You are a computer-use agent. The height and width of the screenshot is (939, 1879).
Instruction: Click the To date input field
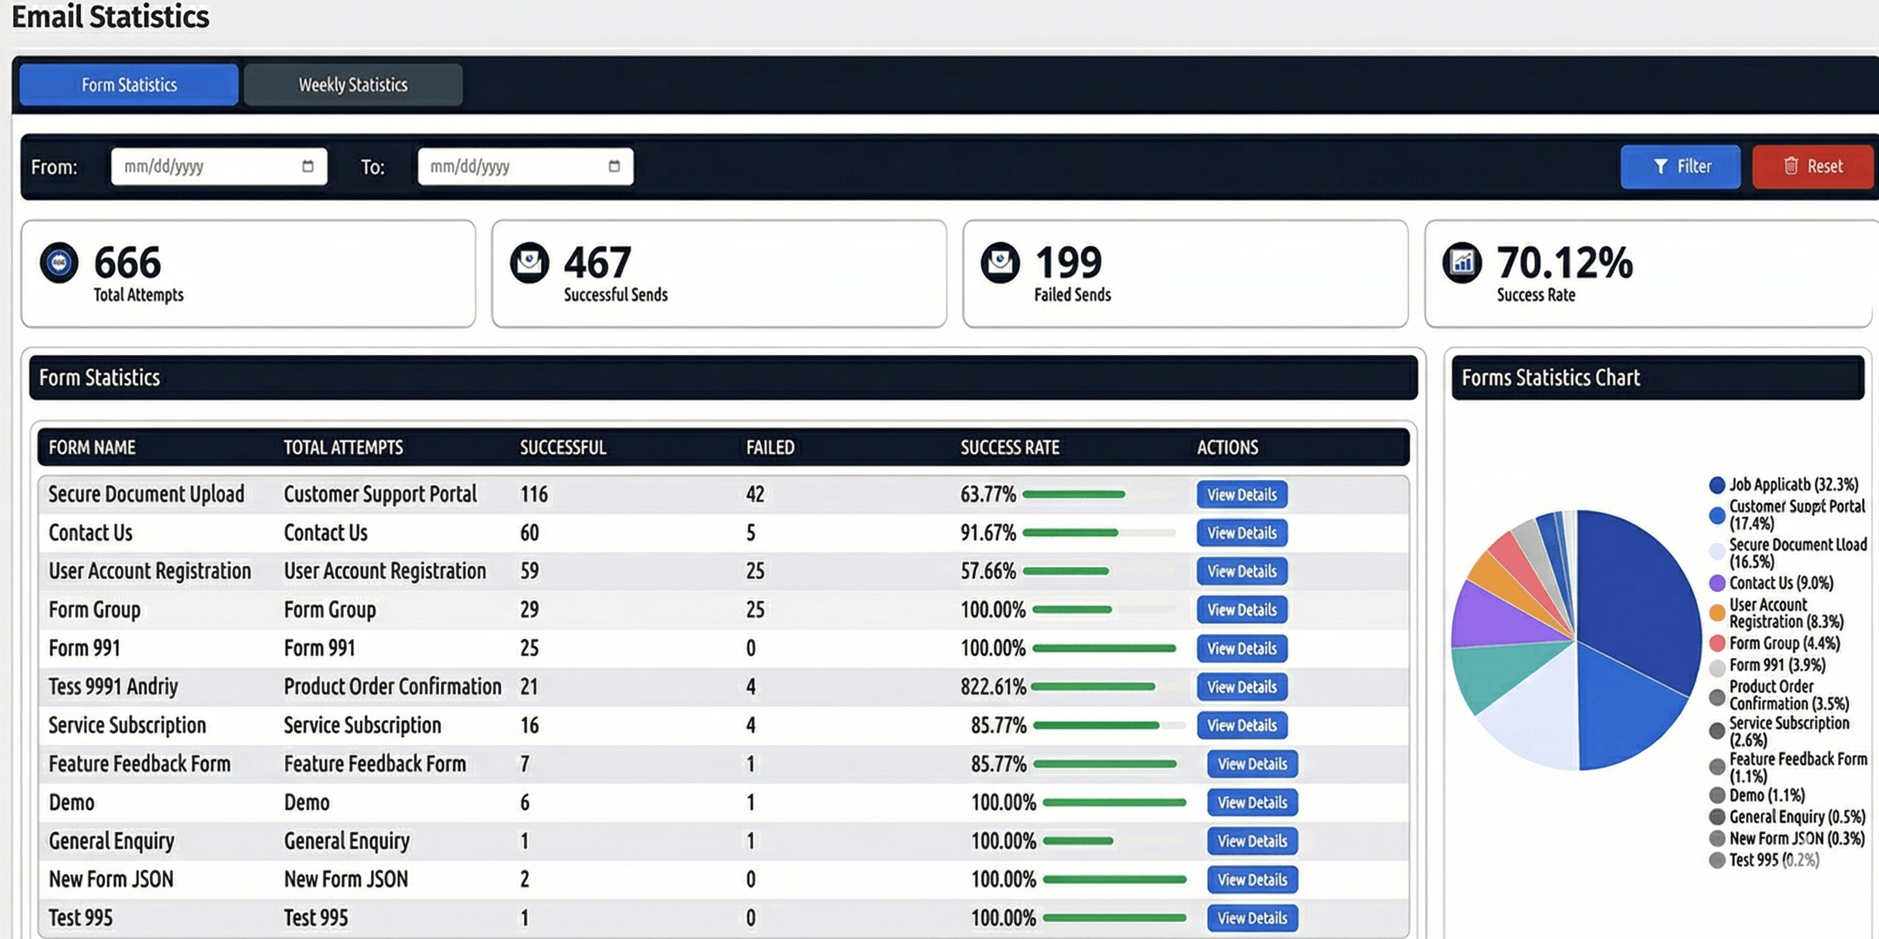(x=525, y=166)
